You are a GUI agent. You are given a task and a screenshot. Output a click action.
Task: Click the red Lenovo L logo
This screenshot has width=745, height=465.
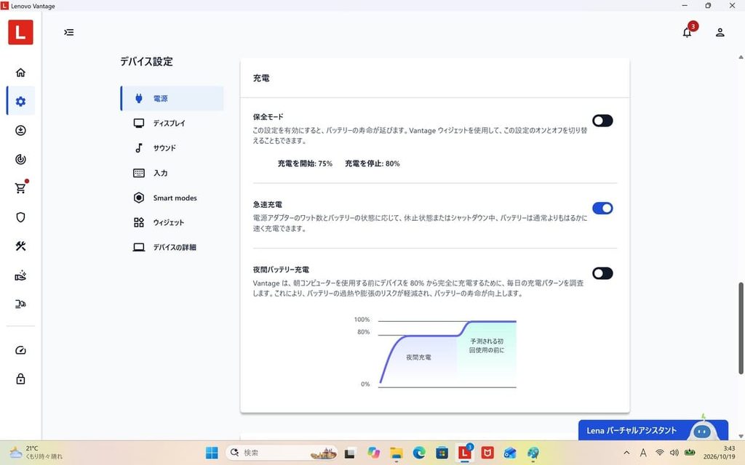point(20,32)
